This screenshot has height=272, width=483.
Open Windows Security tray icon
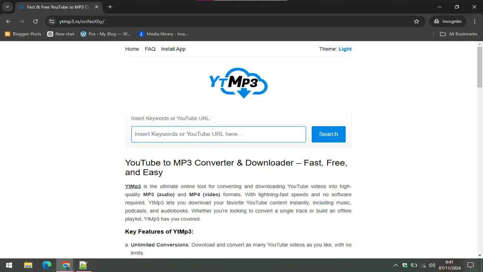(405, 265)
